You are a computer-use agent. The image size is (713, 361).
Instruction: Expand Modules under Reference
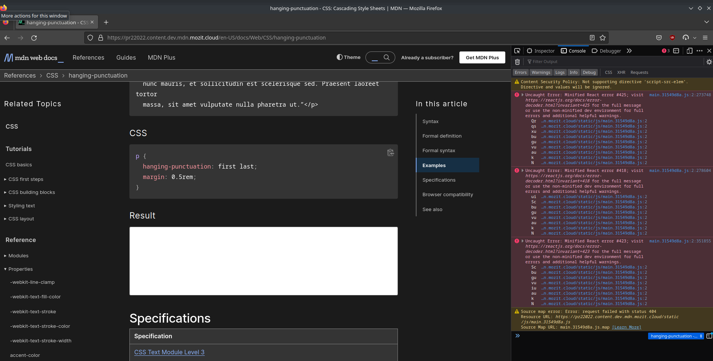click(16, 256)
